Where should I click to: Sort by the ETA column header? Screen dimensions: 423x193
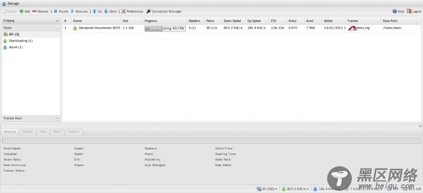click(278, 21)
